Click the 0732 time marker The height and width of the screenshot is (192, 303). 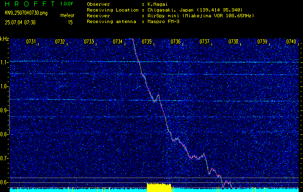tap(60, 42)
